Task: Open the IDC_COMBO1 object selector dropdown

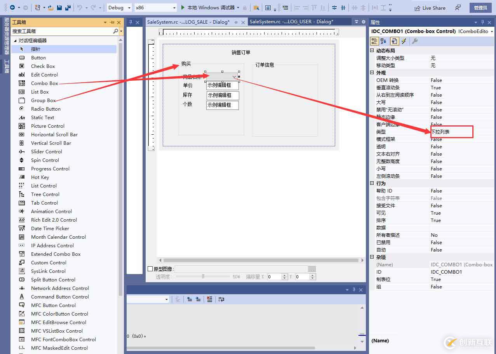Action: 492,31
